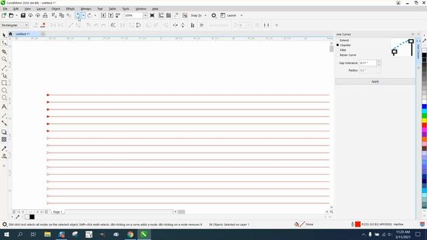
Task: Select the Artistic Media tool
Action: tap(4, 75)
